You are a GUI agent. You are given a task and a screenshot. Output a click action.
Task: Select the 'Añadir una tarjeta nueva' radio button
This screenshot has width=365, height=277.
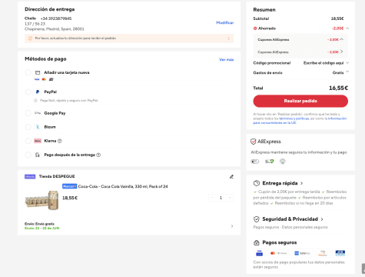pyautogui.click(x=28, y=72)
